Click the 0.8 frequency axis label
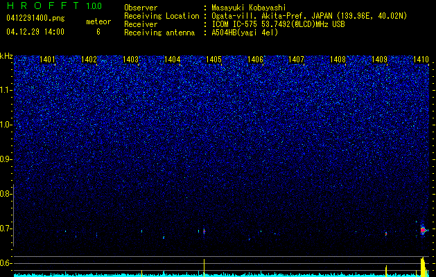Image resolution: width=436 pixels, height=277 pixels. click(6, 194)
